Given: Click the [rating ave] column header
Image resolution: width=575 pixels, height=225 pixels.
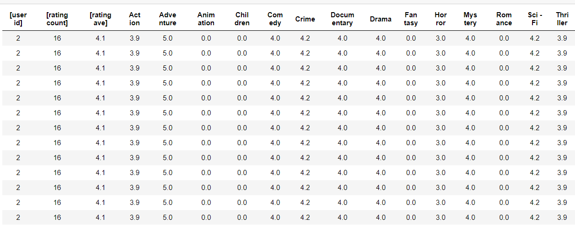Looking at the screenshot, I should pos(100,19).
